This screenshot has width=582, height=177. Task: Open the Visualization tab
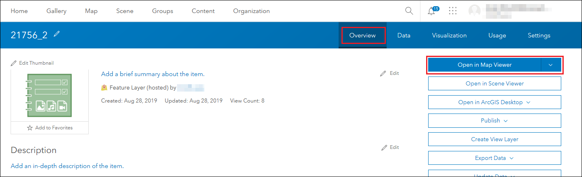449,35
